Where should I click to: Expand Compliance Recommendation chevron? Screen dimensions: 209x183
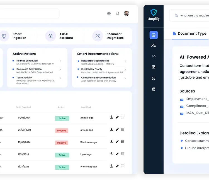(125, 78)
